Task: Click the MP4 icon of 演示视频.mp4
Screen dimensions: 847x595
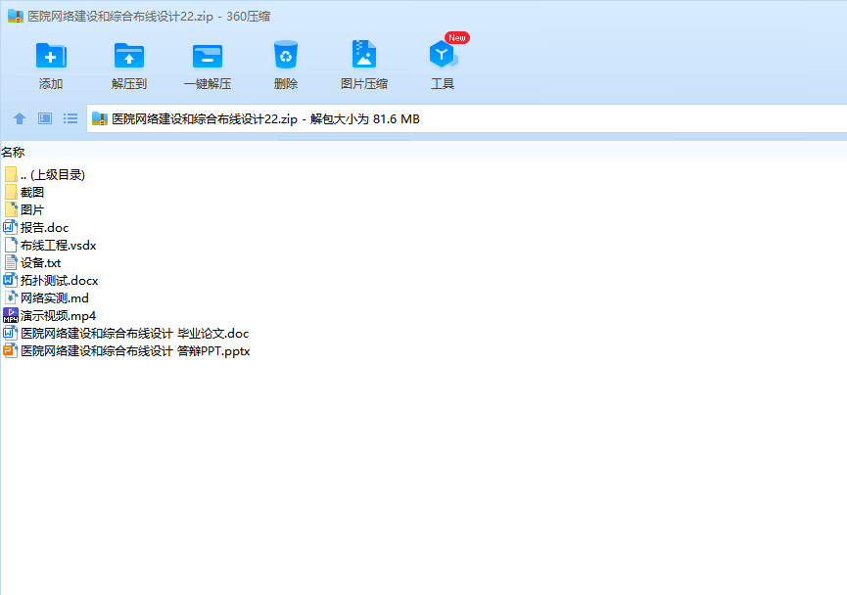Action: [10, 315]
